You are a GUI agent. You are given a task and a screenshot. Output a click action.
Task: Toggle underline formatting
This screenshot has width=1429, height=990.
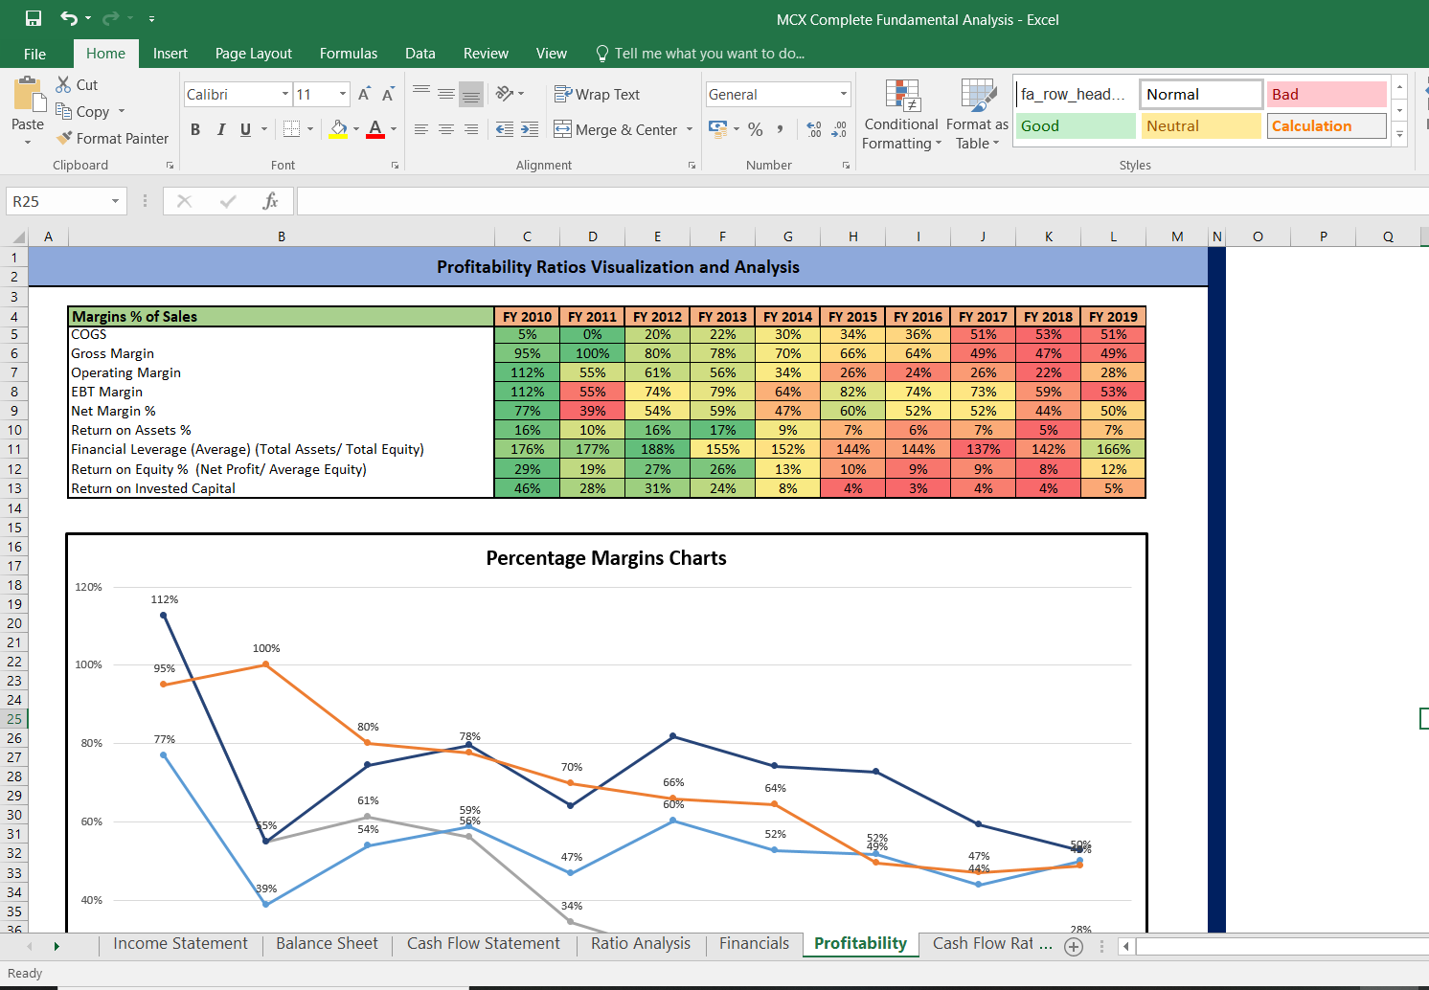point(246,129)
